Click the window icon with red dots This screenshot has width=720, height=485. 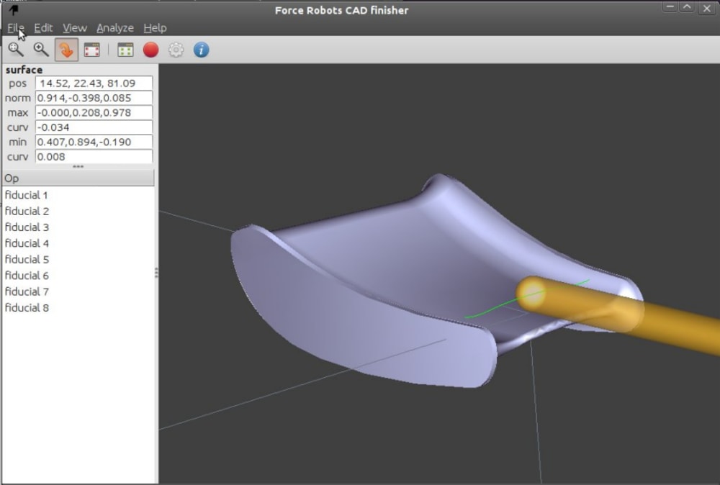point(92,50)
